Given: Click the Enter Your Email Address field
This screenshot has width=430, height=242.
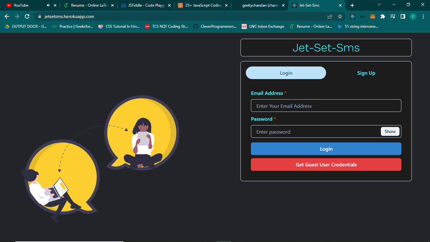Looking at the screenshot, I should pyautogui.click(x=326, y=106).
